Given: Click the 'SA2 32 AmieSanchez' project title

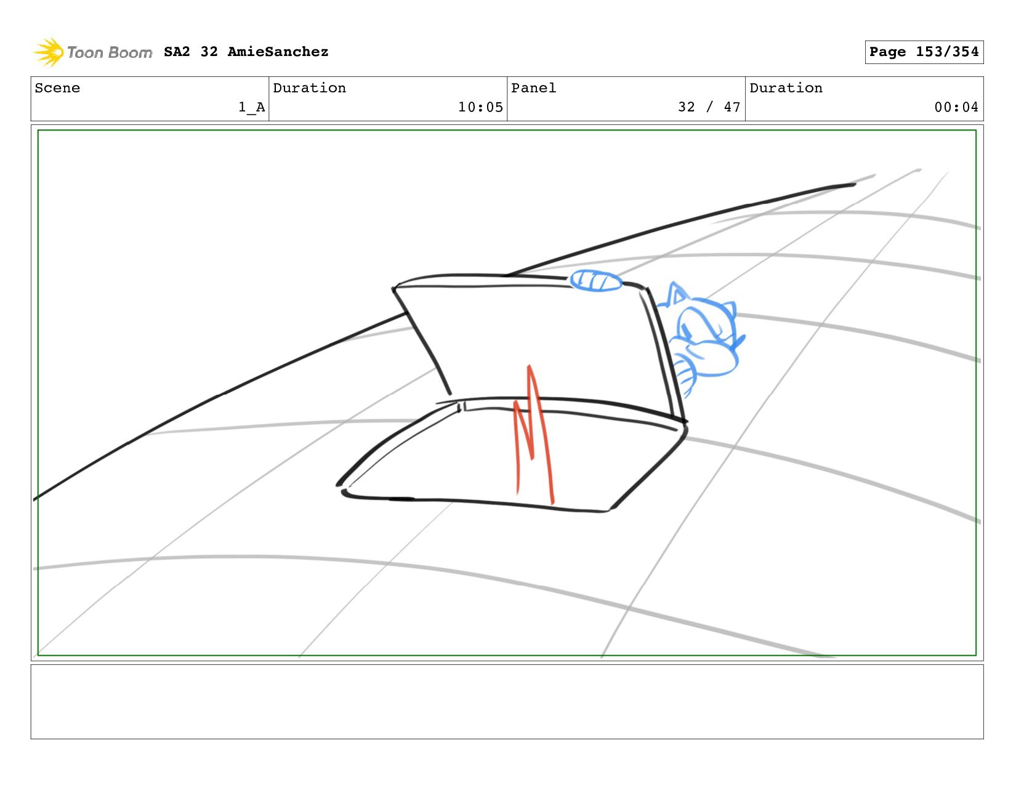Looking at the screenshot, I should coord(246,52).
